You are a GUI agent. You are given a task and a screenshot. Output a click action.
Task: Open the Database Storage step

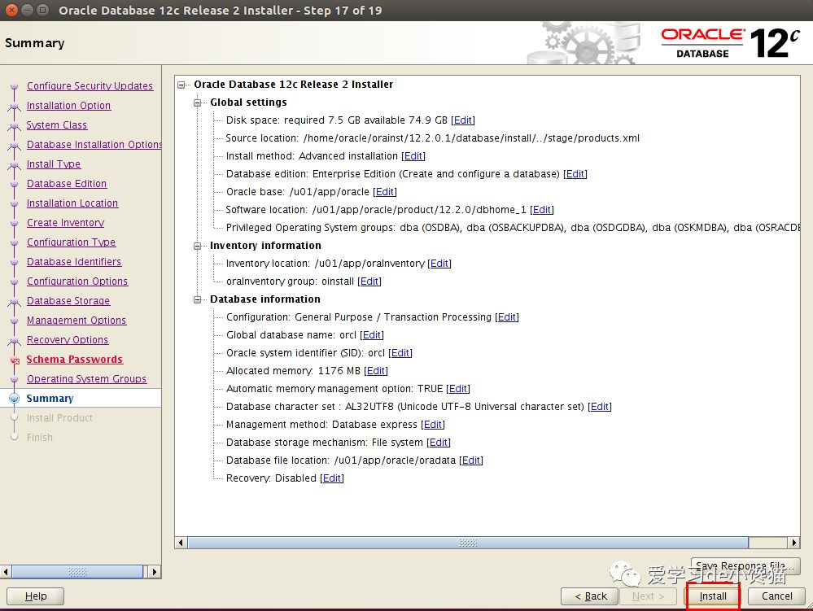pyautogui.click(x=68, y=301)
